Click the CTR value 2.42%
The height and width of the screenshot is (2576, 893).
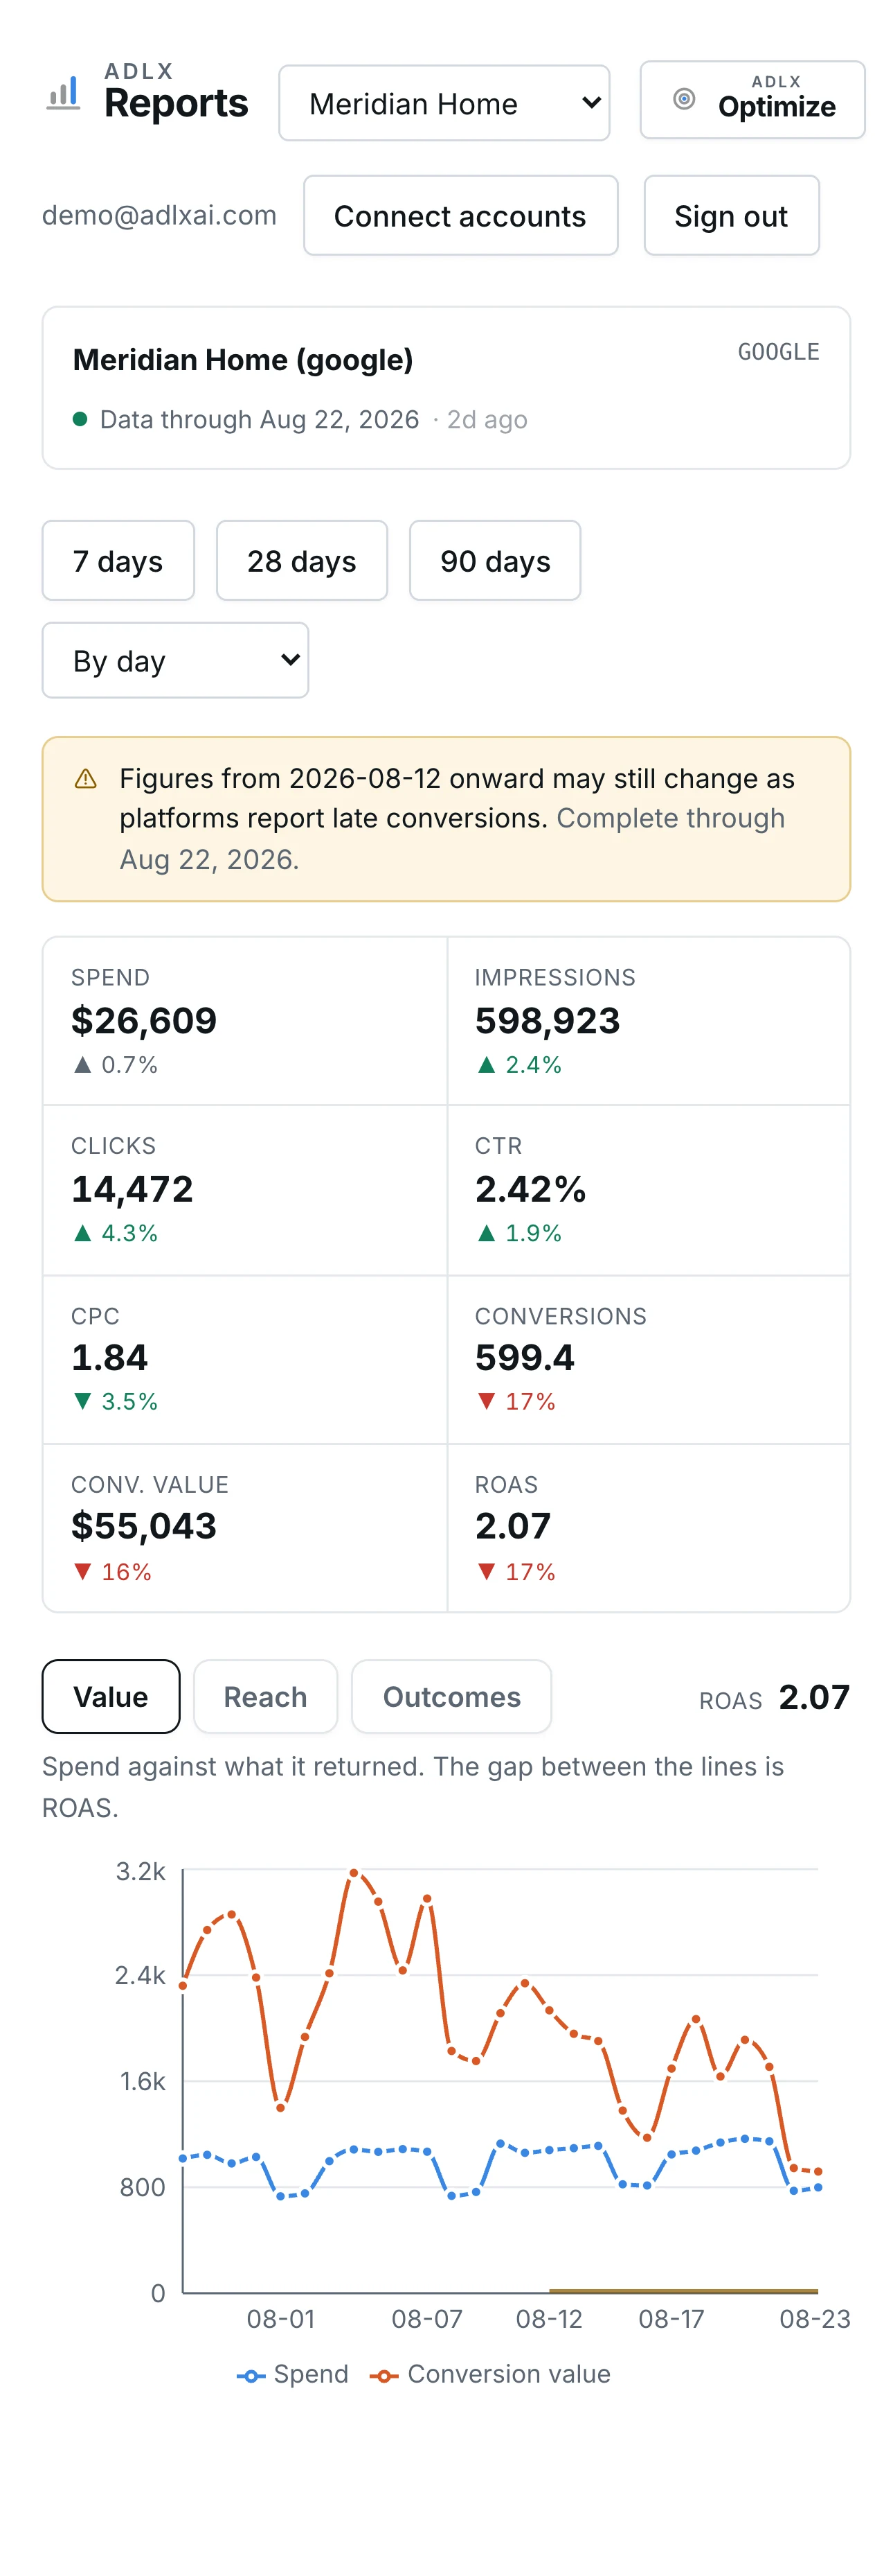[x=530, y=1189]
